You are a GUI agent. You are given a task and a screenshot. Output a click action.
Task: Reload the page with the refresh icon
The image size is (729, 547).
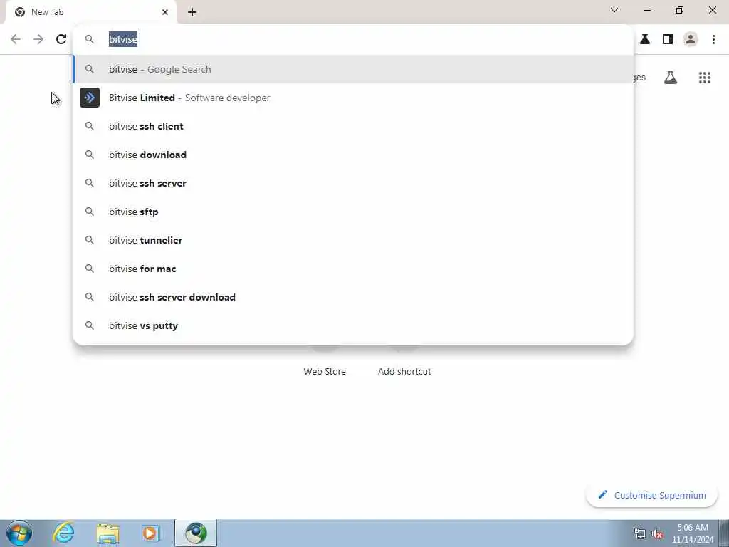click(x=61, y=39)
